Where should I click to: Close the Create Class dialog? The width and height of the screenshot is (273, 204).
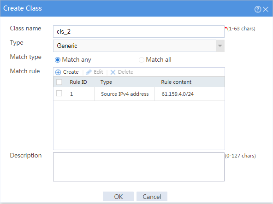point(266,9)
